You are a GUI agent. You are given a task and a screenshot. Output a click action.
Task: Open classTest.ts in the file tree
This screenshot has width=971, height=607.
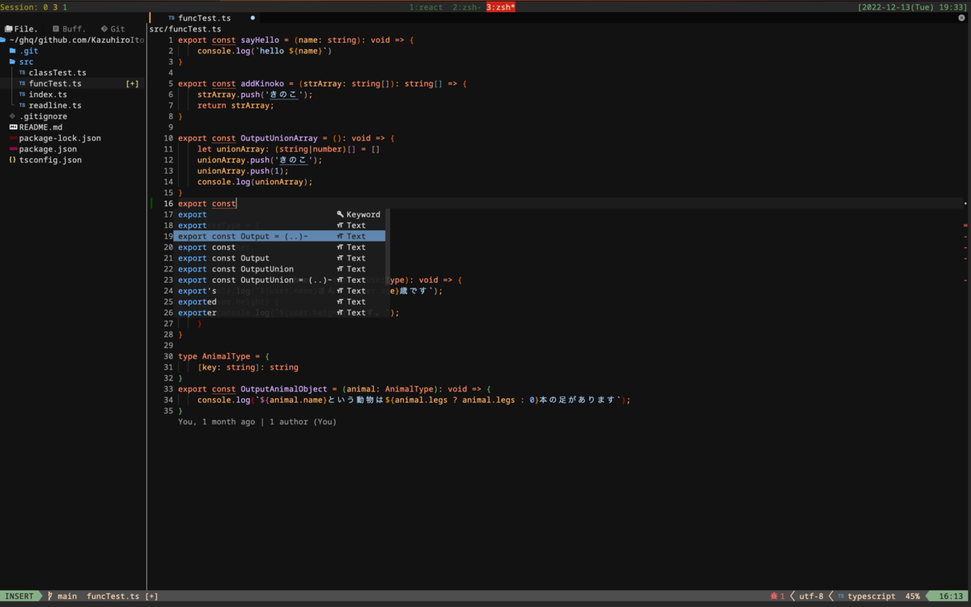(57, 73)
